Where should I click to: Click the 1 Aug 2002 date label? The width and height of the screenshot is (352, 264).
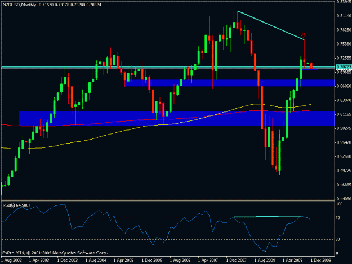11,261
